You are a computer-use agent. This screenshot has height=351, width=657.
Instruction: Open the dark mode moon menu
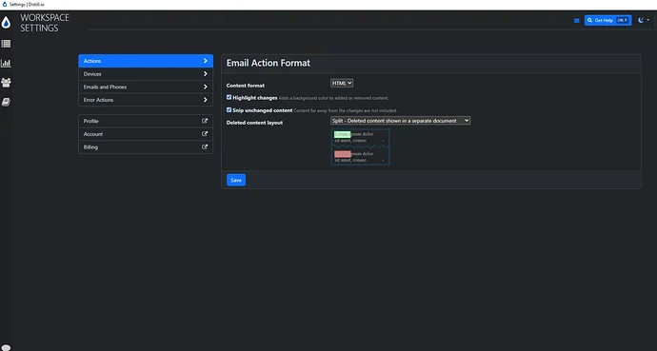[x=643, y=20]
